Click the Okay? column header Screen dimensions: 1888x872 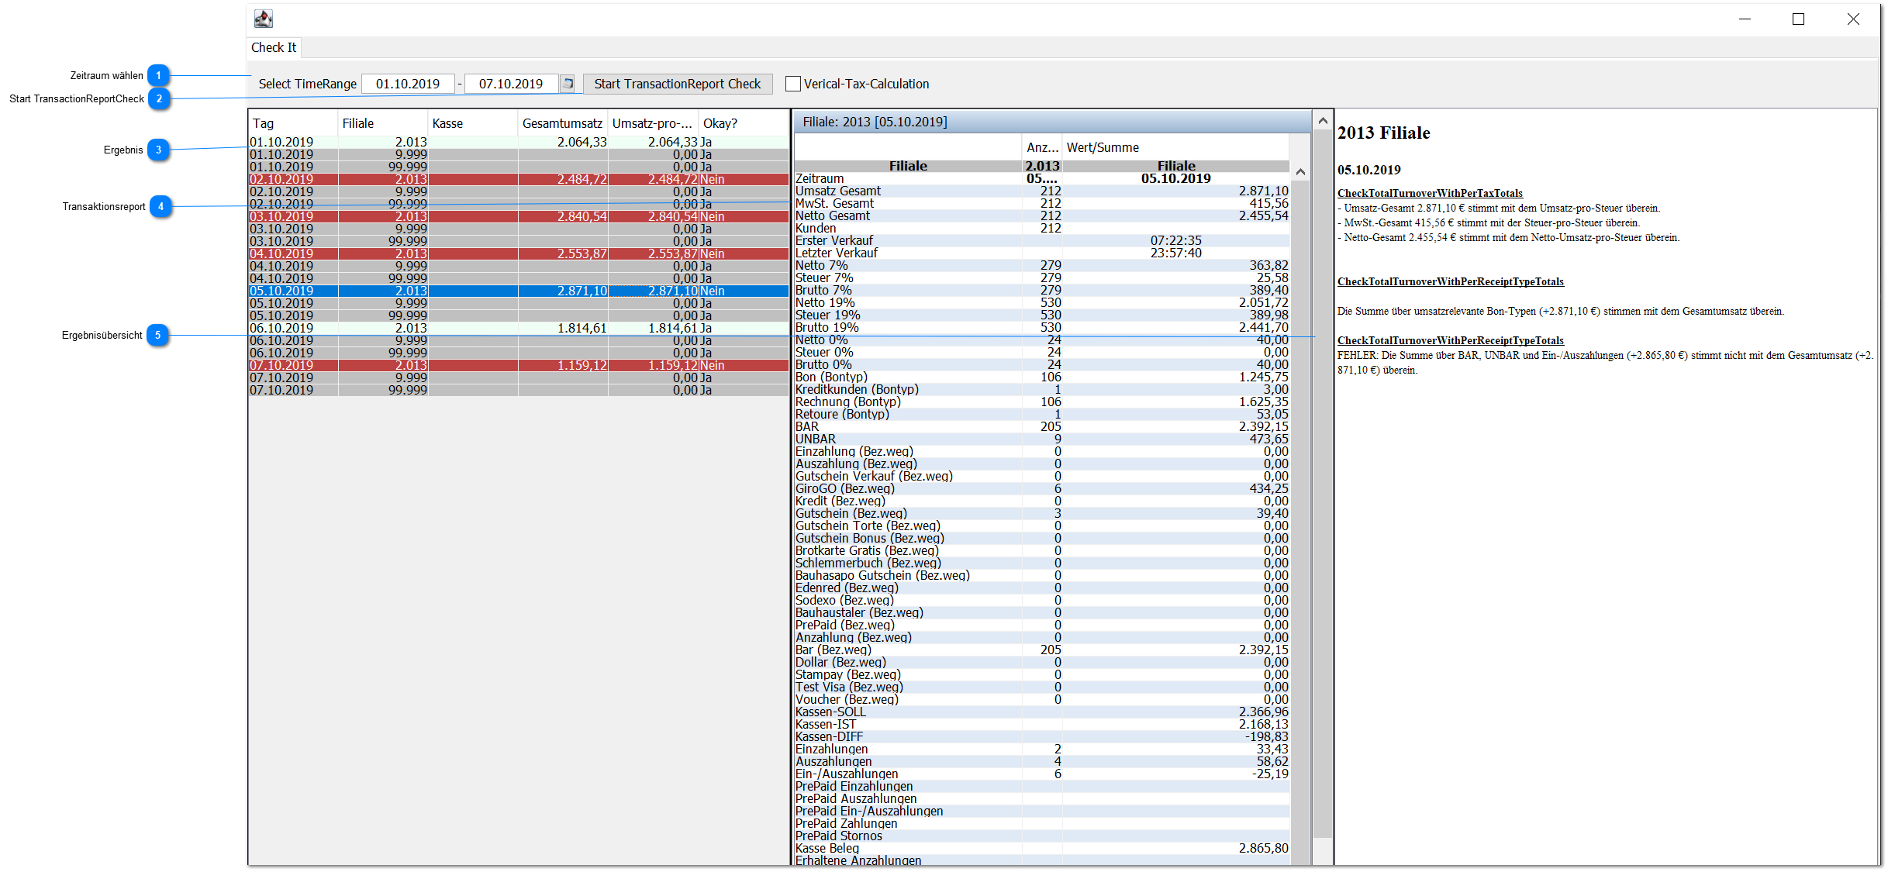(743, 123)
